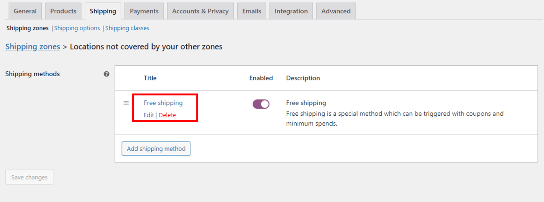
Task: Select the Shipping tab
Action: (103, 11)
